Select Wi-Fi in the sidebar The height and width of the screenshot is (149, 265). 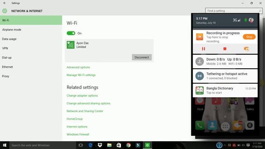(x=31, y=20)
